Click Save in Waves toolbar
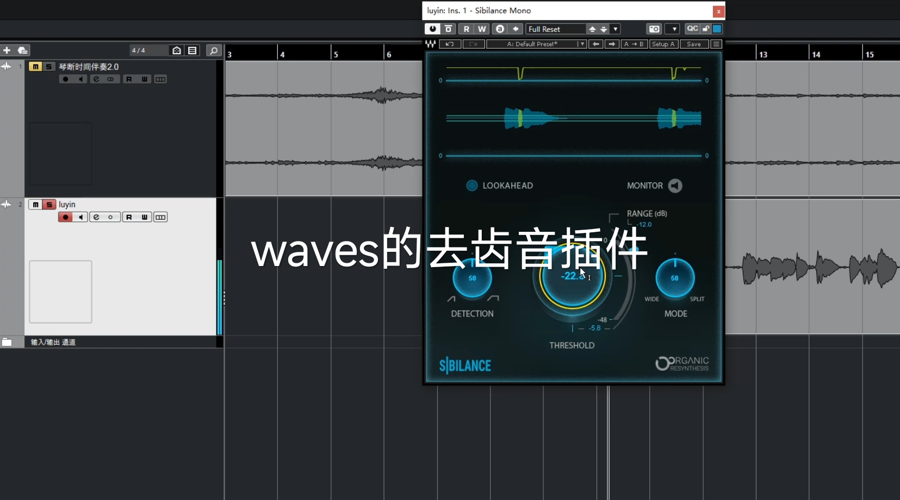Screen dimensions: 900x500 694,44
